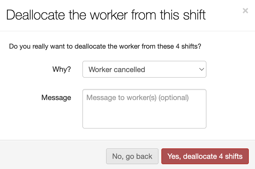The width and height of the screenshot is (255, 169).
Task: Click into the Message to worker(s) field
Action: coord(144,109)
